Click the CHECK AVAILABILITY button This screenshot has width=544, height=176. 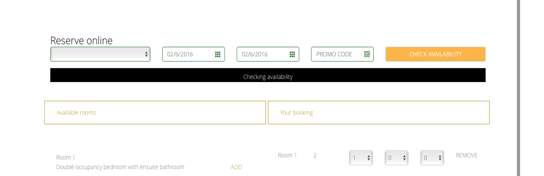pos(435,54)
